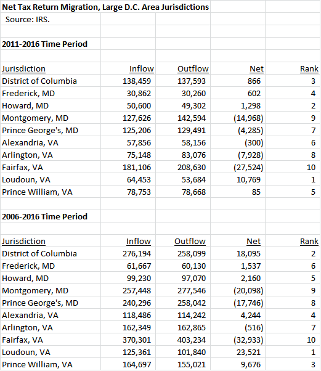The image size is (321, 371).
Task: Click the Howard, MD cell in first table
Action: (x=25, y=106)
